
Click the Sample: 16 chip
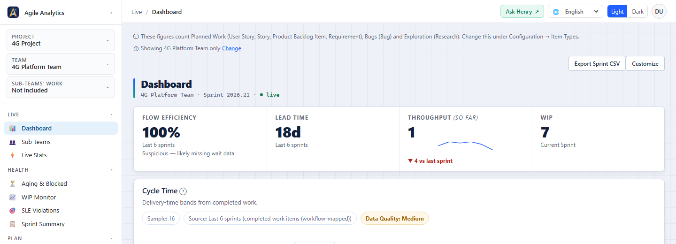point(161,218)
